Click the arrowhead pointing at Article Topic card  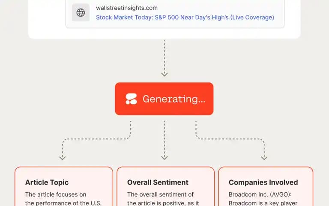tap(62, 158)
